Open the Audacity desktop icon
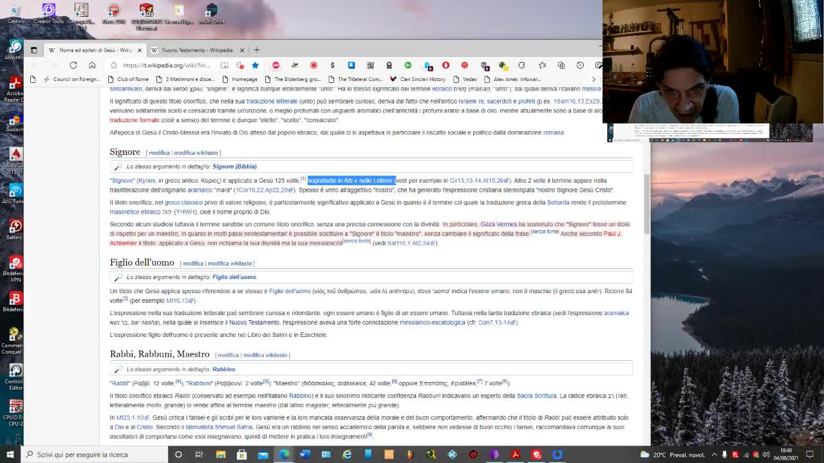Viewport: 824px width, 463px height. tap(15, 122)
